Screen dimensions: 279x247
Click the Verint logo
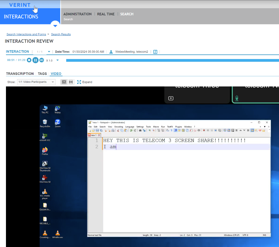[20, 5]
